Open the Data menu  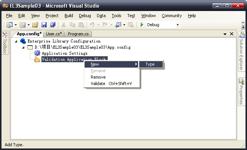tap(101, 16)
